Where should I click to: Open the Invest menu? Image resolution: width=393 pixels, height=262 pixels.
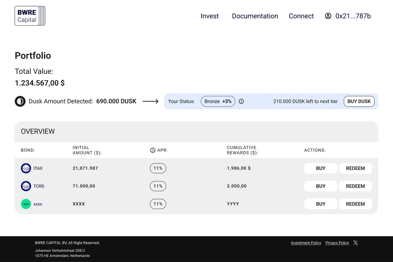tap(209, 16)
